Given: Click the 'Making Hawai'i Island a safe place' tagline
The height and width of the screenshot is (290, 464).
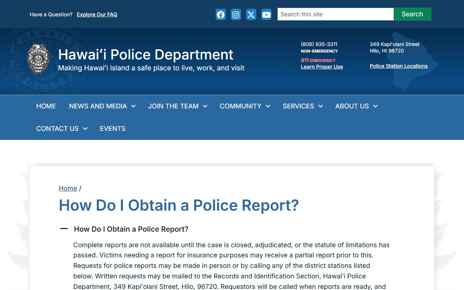Looking at the screenshot, I should point(151,68).
